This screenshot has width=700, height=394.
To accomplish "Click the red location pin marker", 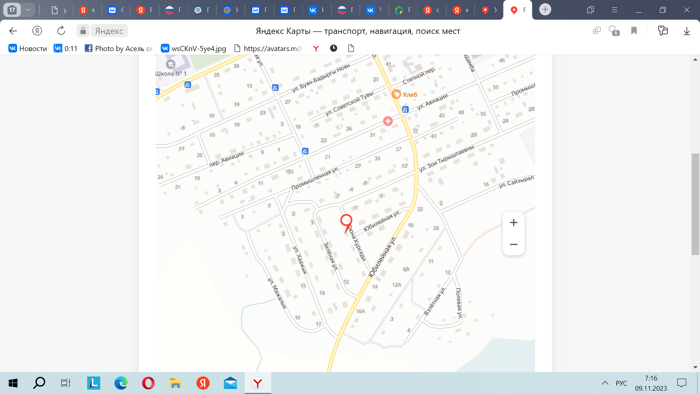I will 346,221.
